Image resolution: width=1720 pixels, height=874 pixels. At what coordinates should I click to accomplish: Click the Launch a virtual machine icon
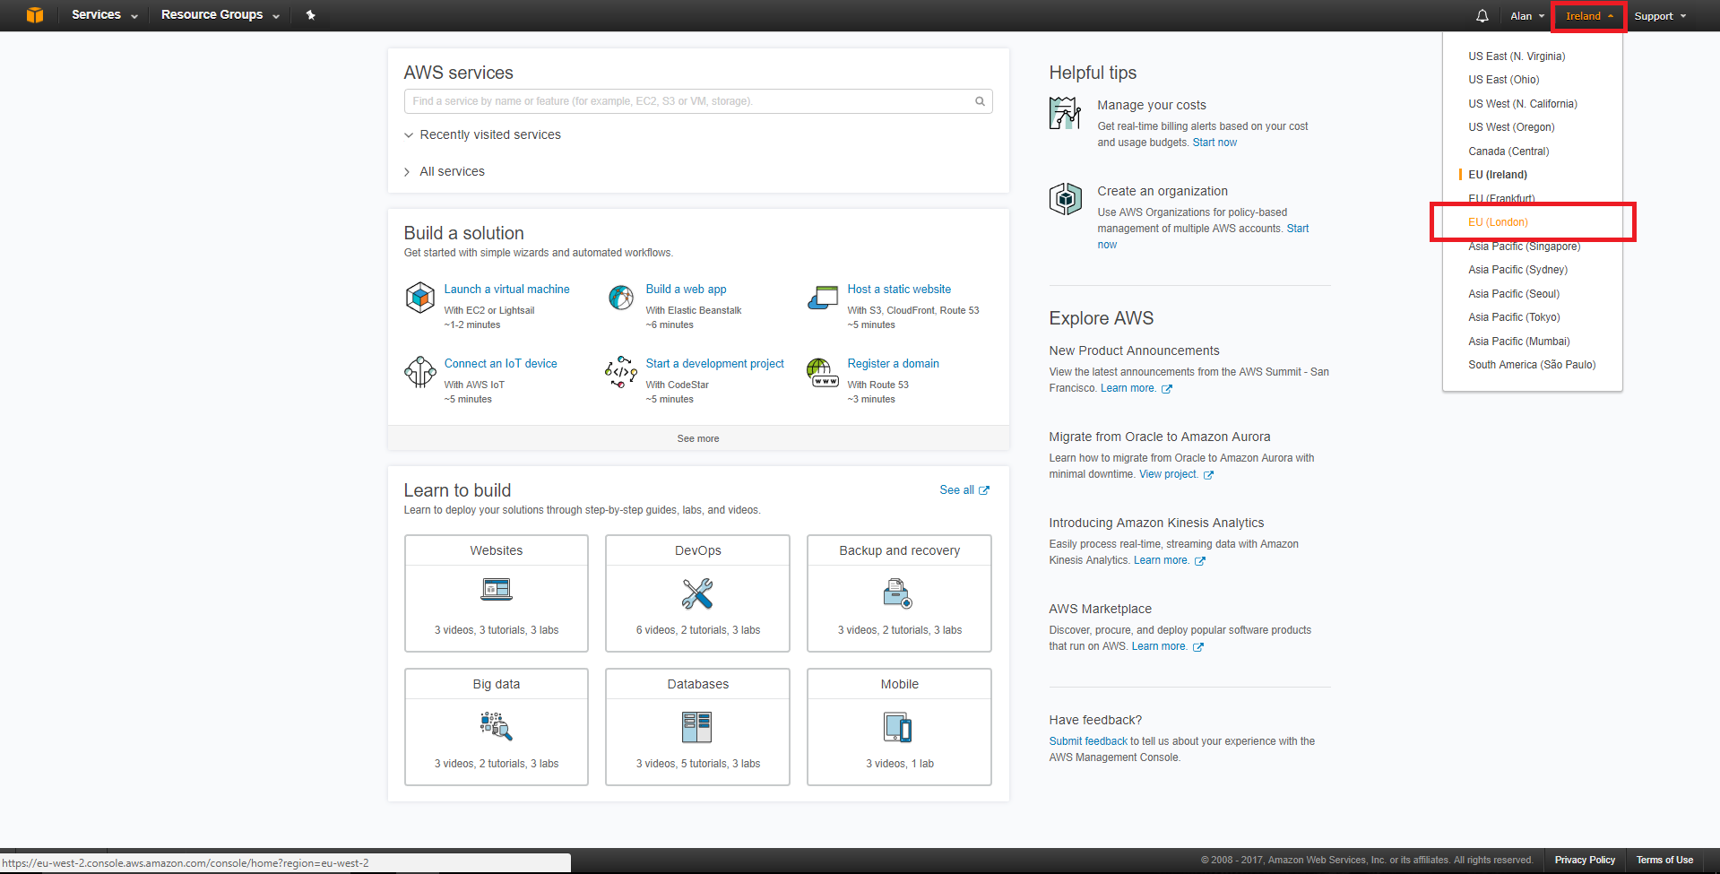420,297
